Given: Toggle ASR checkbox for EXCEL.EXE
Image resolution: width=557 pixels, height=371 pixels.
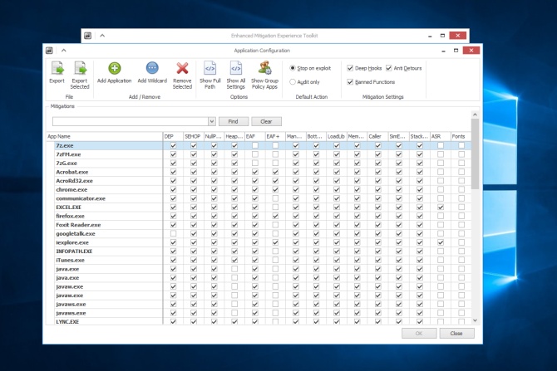Looking at the screenshot, I should coord(441,207).
